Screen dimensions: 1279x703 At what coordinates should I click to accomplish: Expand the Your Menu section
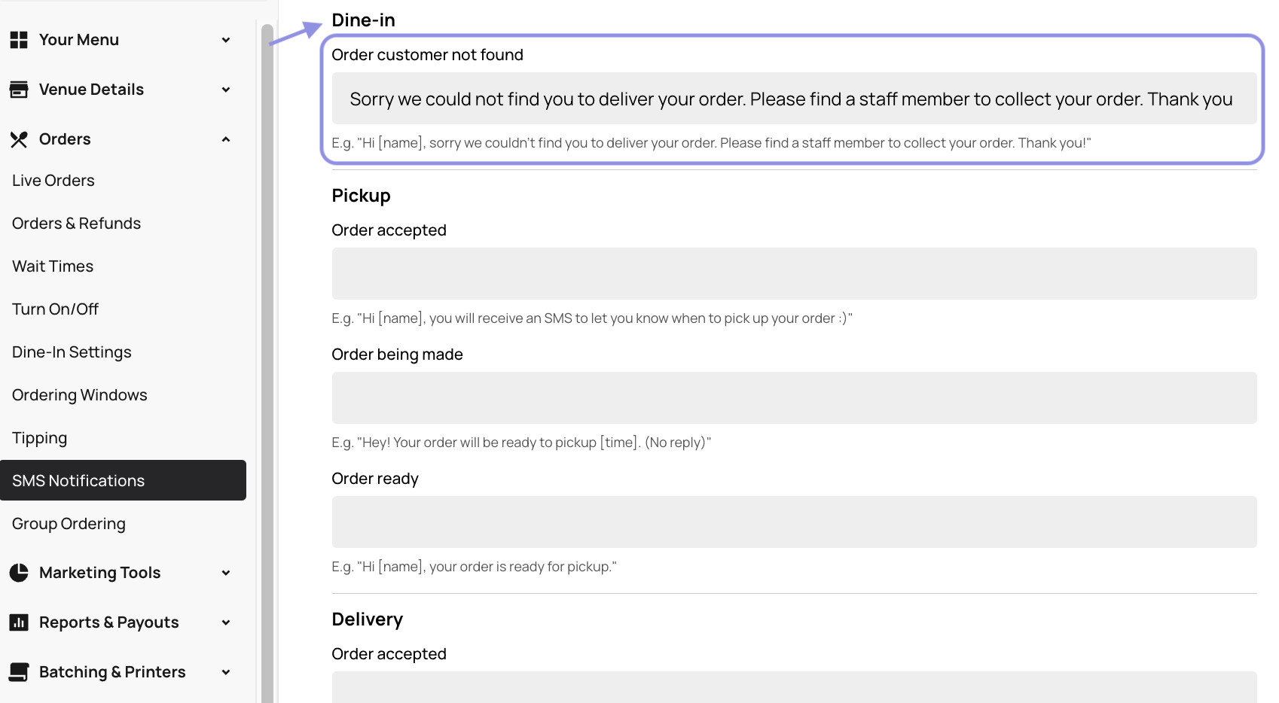pos(225,39)
